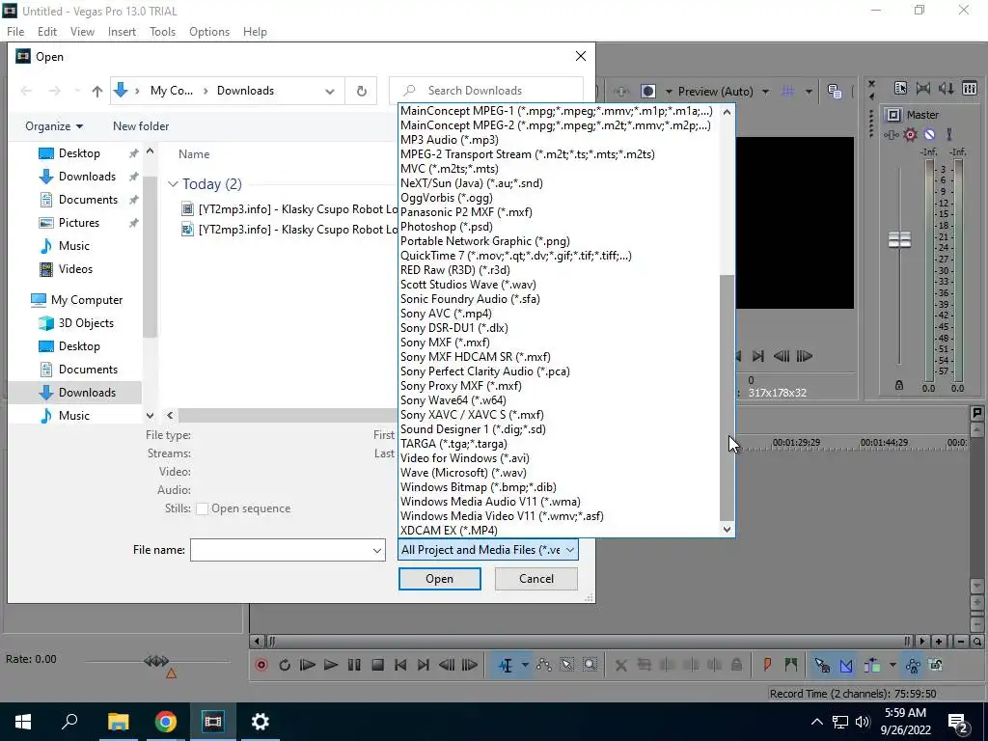Click the File name text field

(x=281, y=550)
